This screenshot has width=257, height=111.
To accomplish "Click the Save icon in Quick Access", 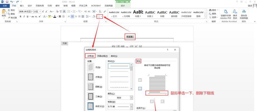I will tap(7, 2).
